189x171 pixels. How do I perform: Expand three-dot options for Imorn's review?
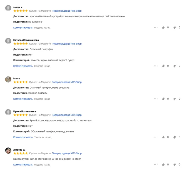156,99
